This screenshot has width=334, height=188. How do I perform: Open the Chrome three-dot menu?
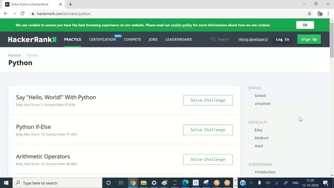(x=328, y=14)
